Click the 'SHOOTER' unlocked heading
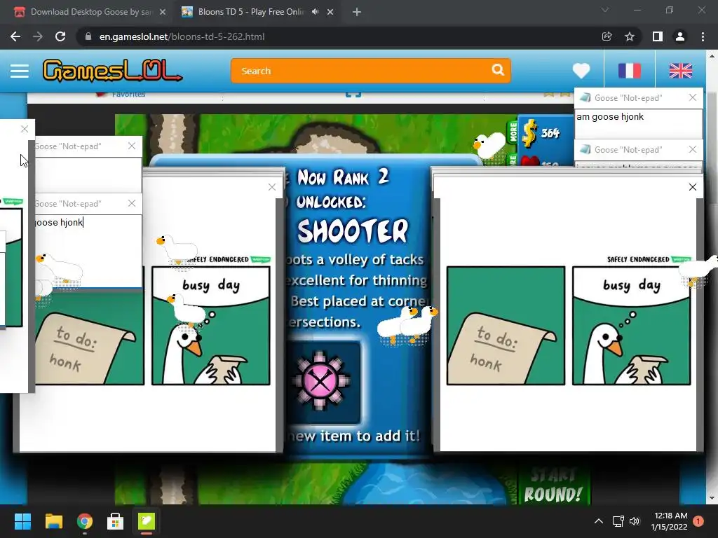This screenshot has height=538, width=718. point(353,231)
